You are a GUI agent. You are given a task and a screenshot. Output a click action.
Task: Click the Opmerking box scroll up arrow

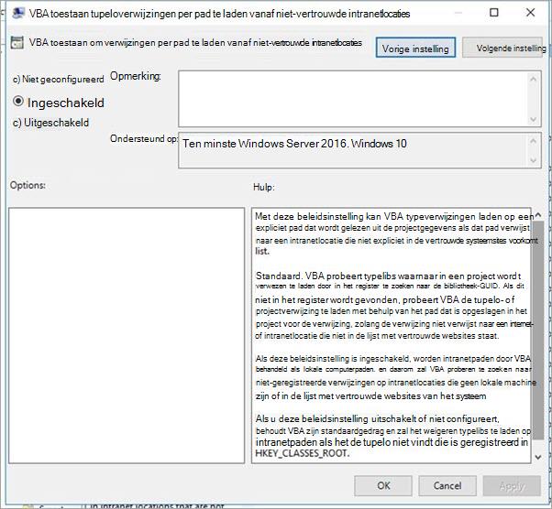533,79
